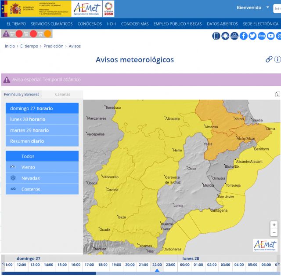Go to Predicción breadcrumb

54,46
